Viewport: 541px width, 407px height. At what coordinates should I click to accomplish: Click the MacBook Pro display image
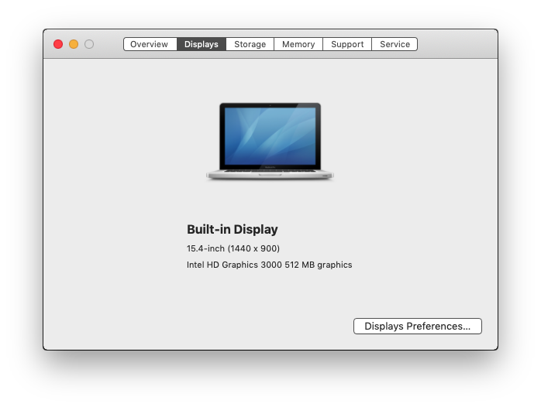click(x=270, y=141)
